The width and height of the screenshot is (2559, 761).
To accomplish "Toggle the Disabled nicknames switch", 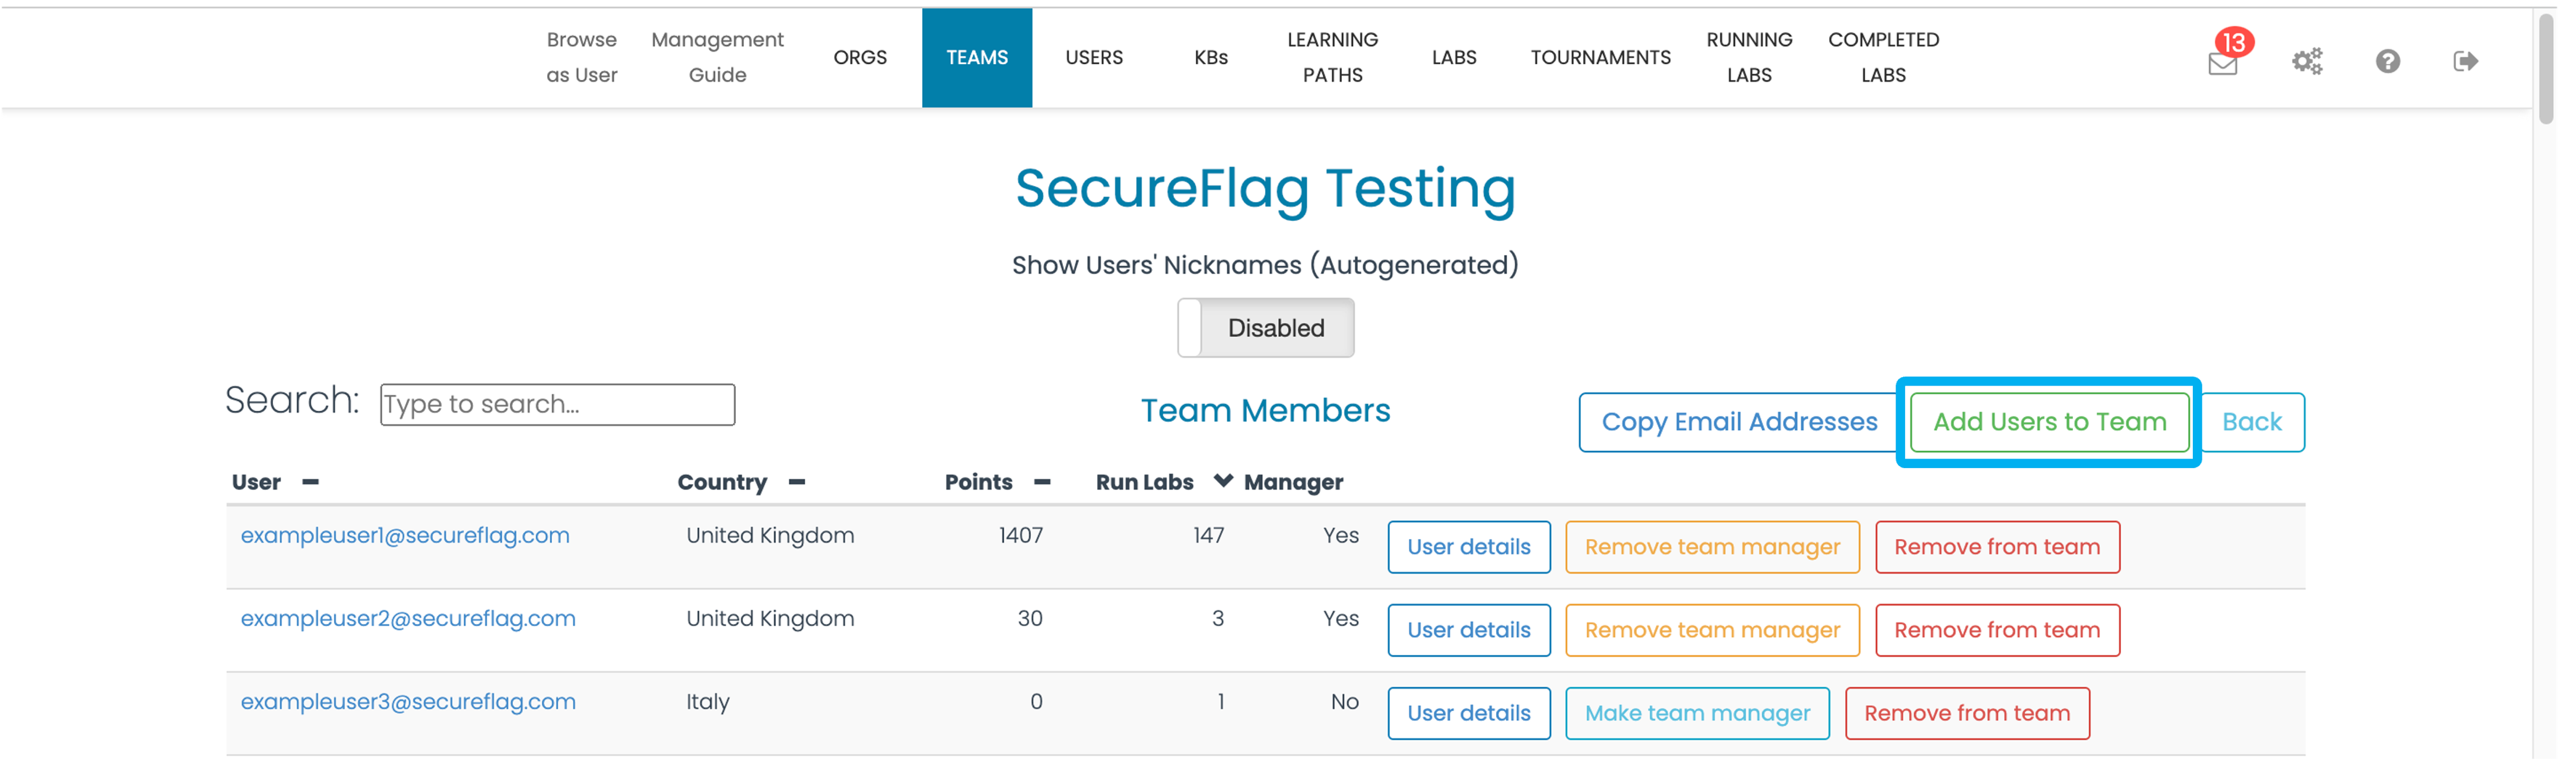I will [1266, 328].
